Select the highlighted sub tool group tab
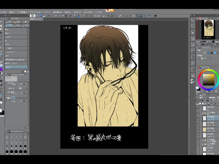The image size is (219, 164). [9, 25]
